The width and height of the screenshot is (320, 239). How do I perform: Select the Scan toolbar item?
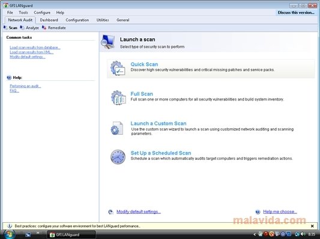(10, 28)
